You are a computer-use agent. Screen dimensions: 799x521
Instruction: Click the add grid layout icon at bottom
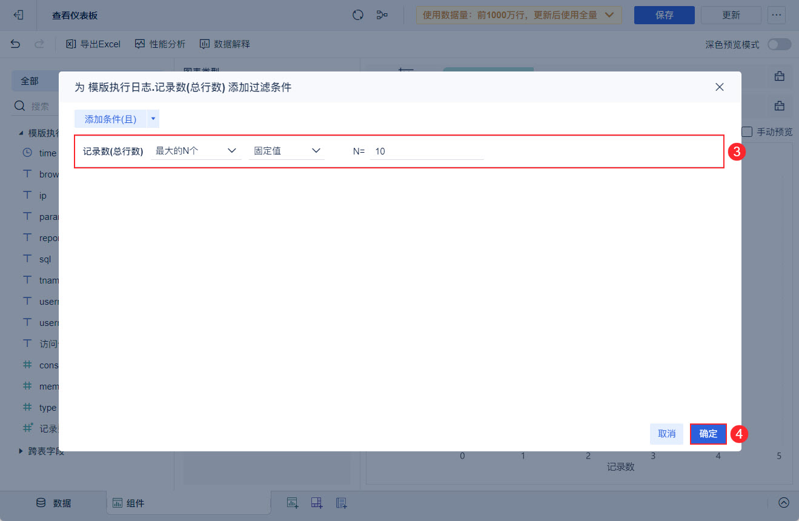coord(317,503)
